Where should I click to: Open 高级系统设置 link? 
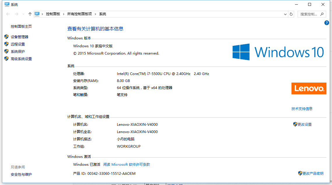21,59
